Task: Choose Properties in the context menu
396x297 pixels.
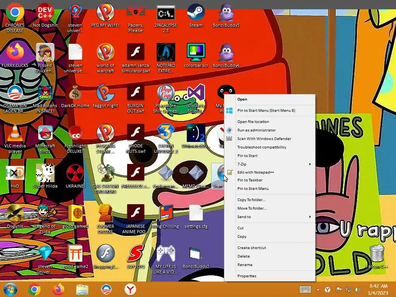Action: [270, 276]
